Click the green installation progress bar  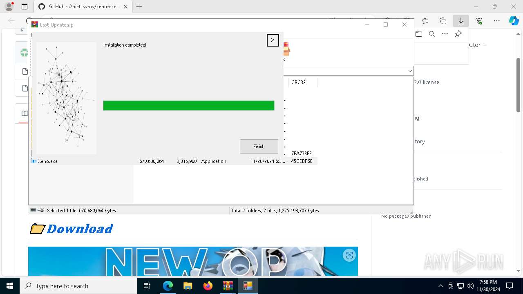[x=188, y=105]
